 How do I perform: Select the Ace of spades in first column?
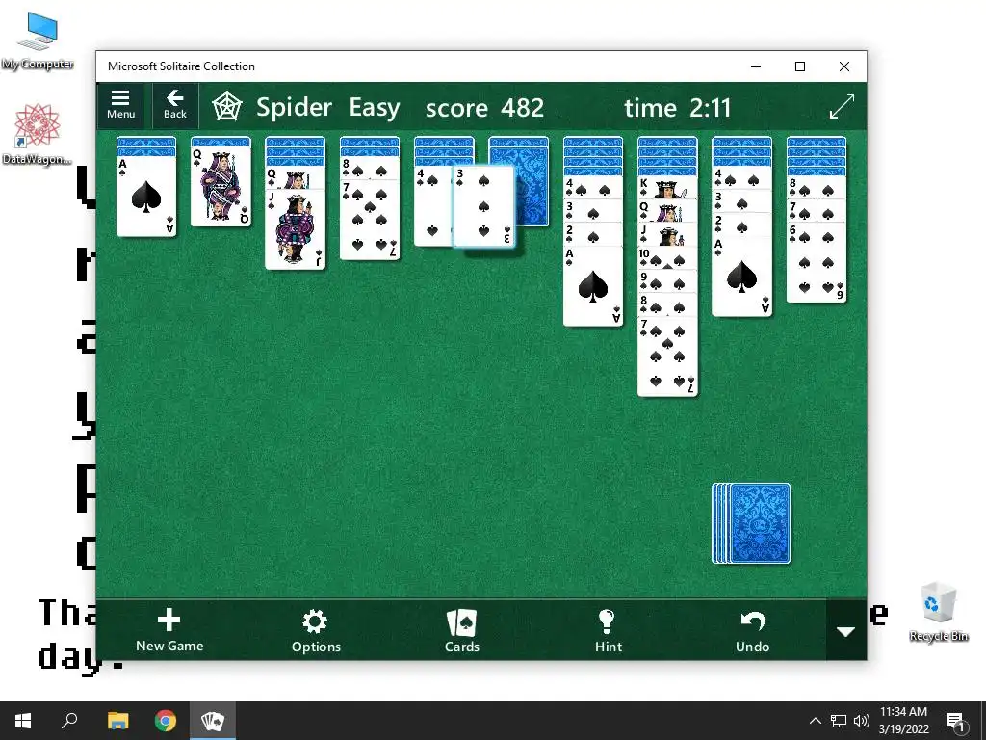[x=146, y=196]
